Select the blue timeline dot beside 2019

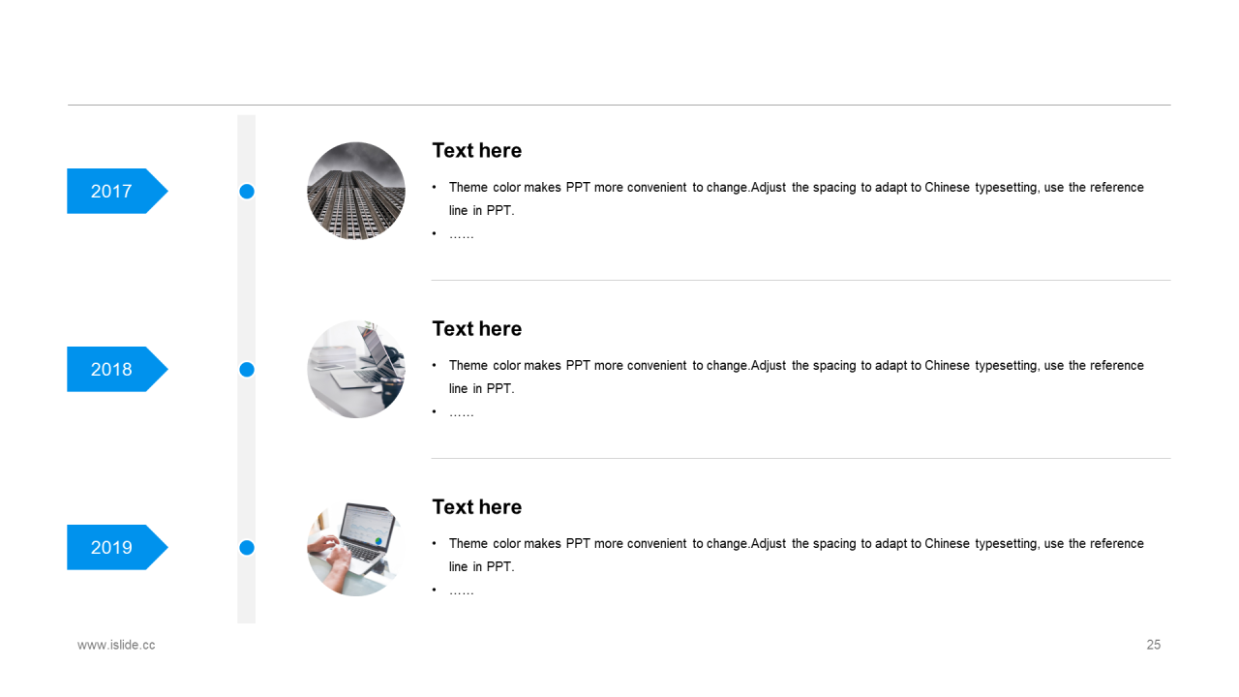(247, 548)
